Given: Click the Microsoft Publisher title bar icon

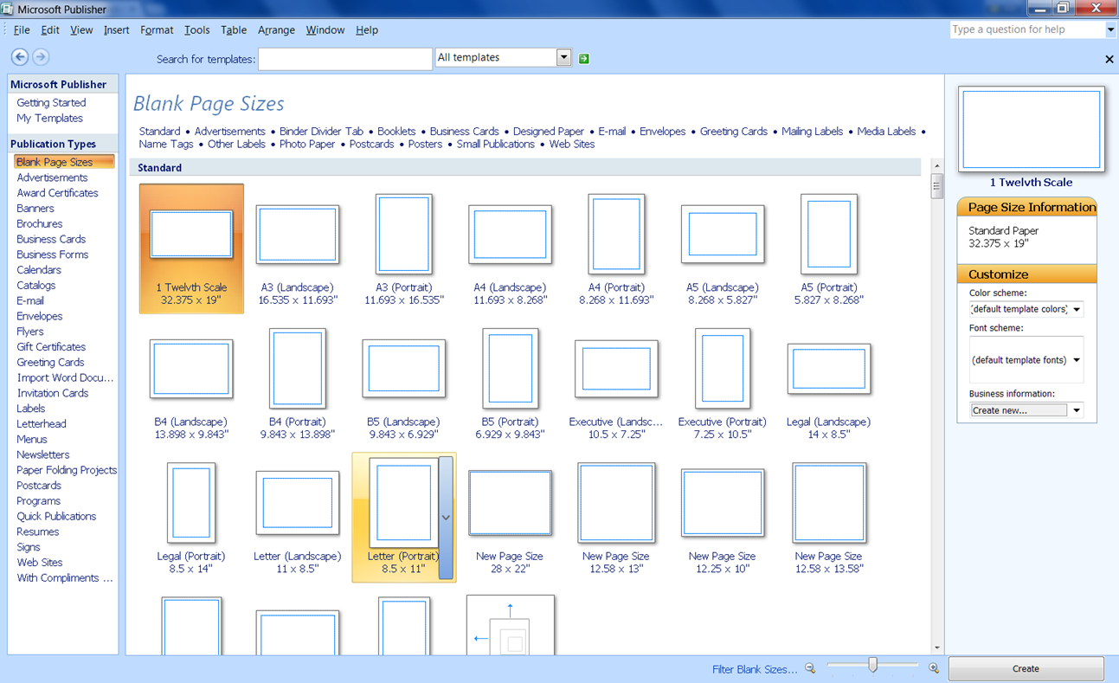Looking at the screenshot, I should coord(8,10).
